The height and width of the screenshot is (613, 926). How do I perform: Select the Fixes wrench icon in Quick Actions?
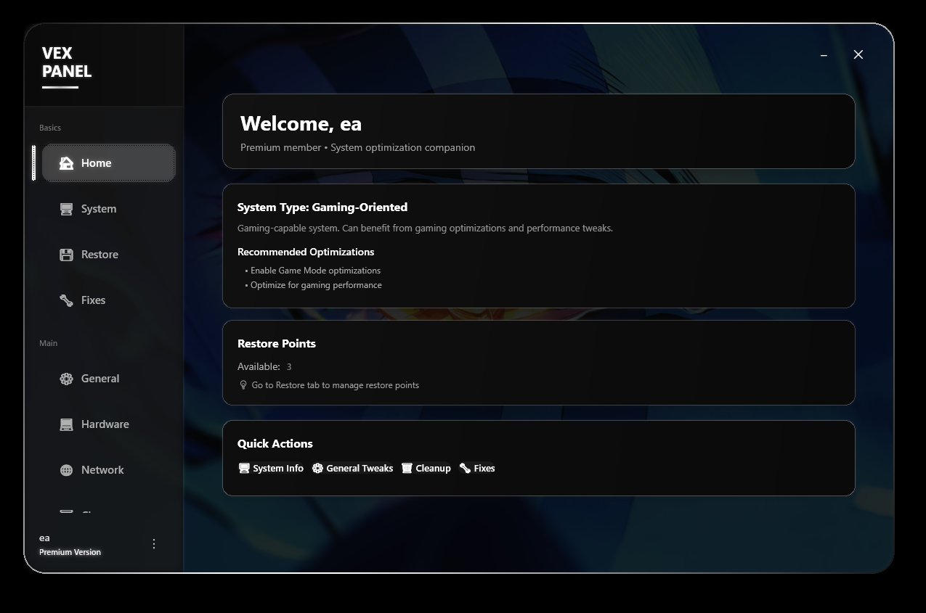pyautogui.click(x=465, y=468)
